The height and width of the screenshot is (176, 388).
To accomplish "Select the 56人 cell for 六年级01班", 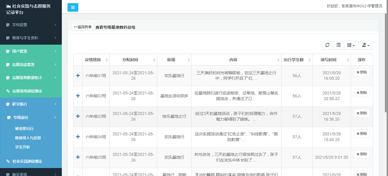I will 297,76.
